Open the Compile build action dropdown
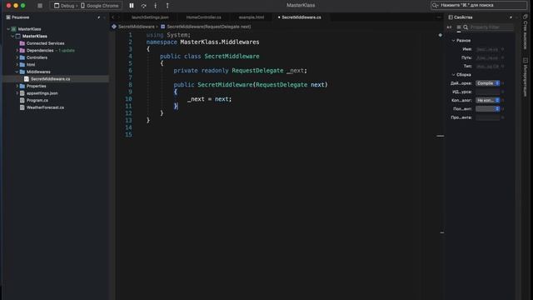This screenshot has height=300, width=533. 488,83
